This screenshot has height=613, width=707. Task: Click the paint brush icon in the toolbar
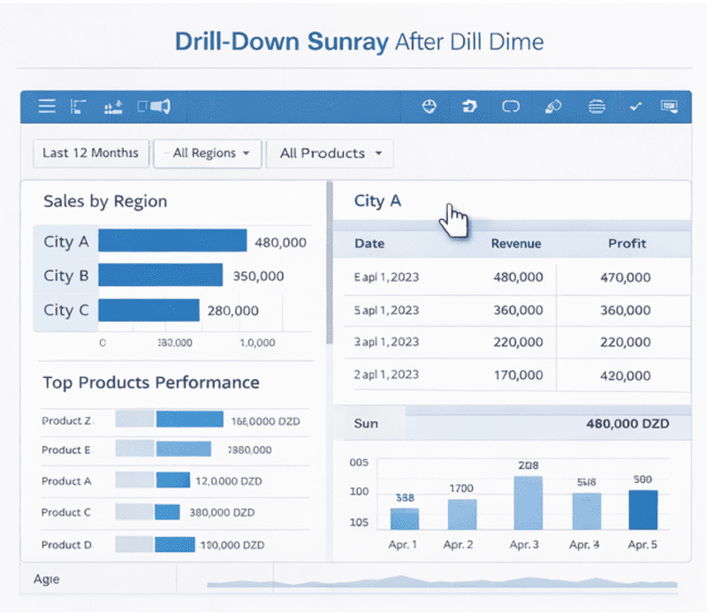click(554, 107)
